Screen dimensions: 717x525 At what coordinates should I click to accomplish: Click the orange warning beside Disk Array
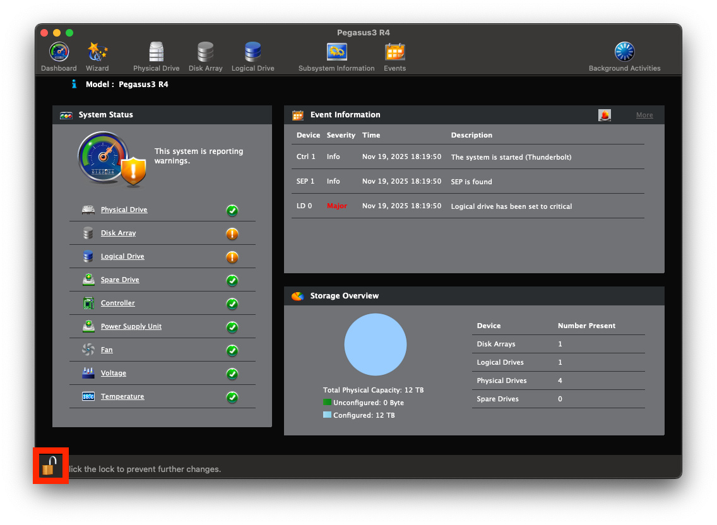click(232, 233)
